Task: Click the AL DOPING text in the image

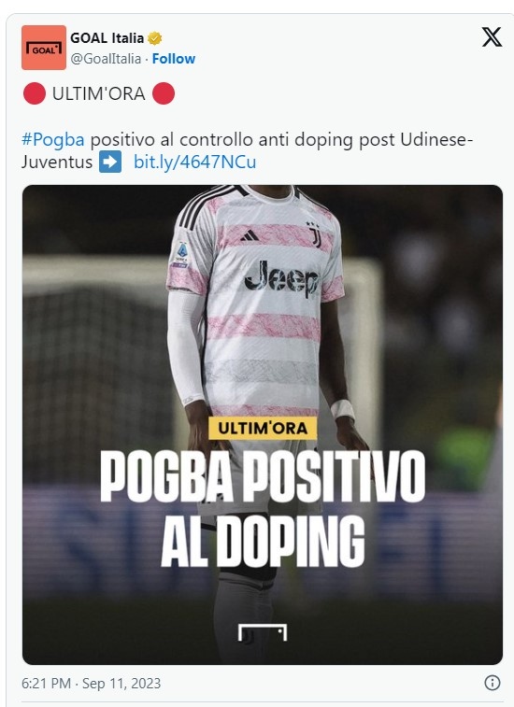Action: [x=263, y=541]
